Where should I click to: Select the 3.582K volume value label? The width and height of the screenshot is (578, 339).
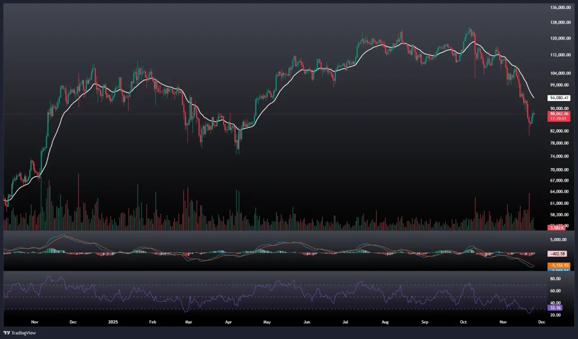[x=556, y=227]
